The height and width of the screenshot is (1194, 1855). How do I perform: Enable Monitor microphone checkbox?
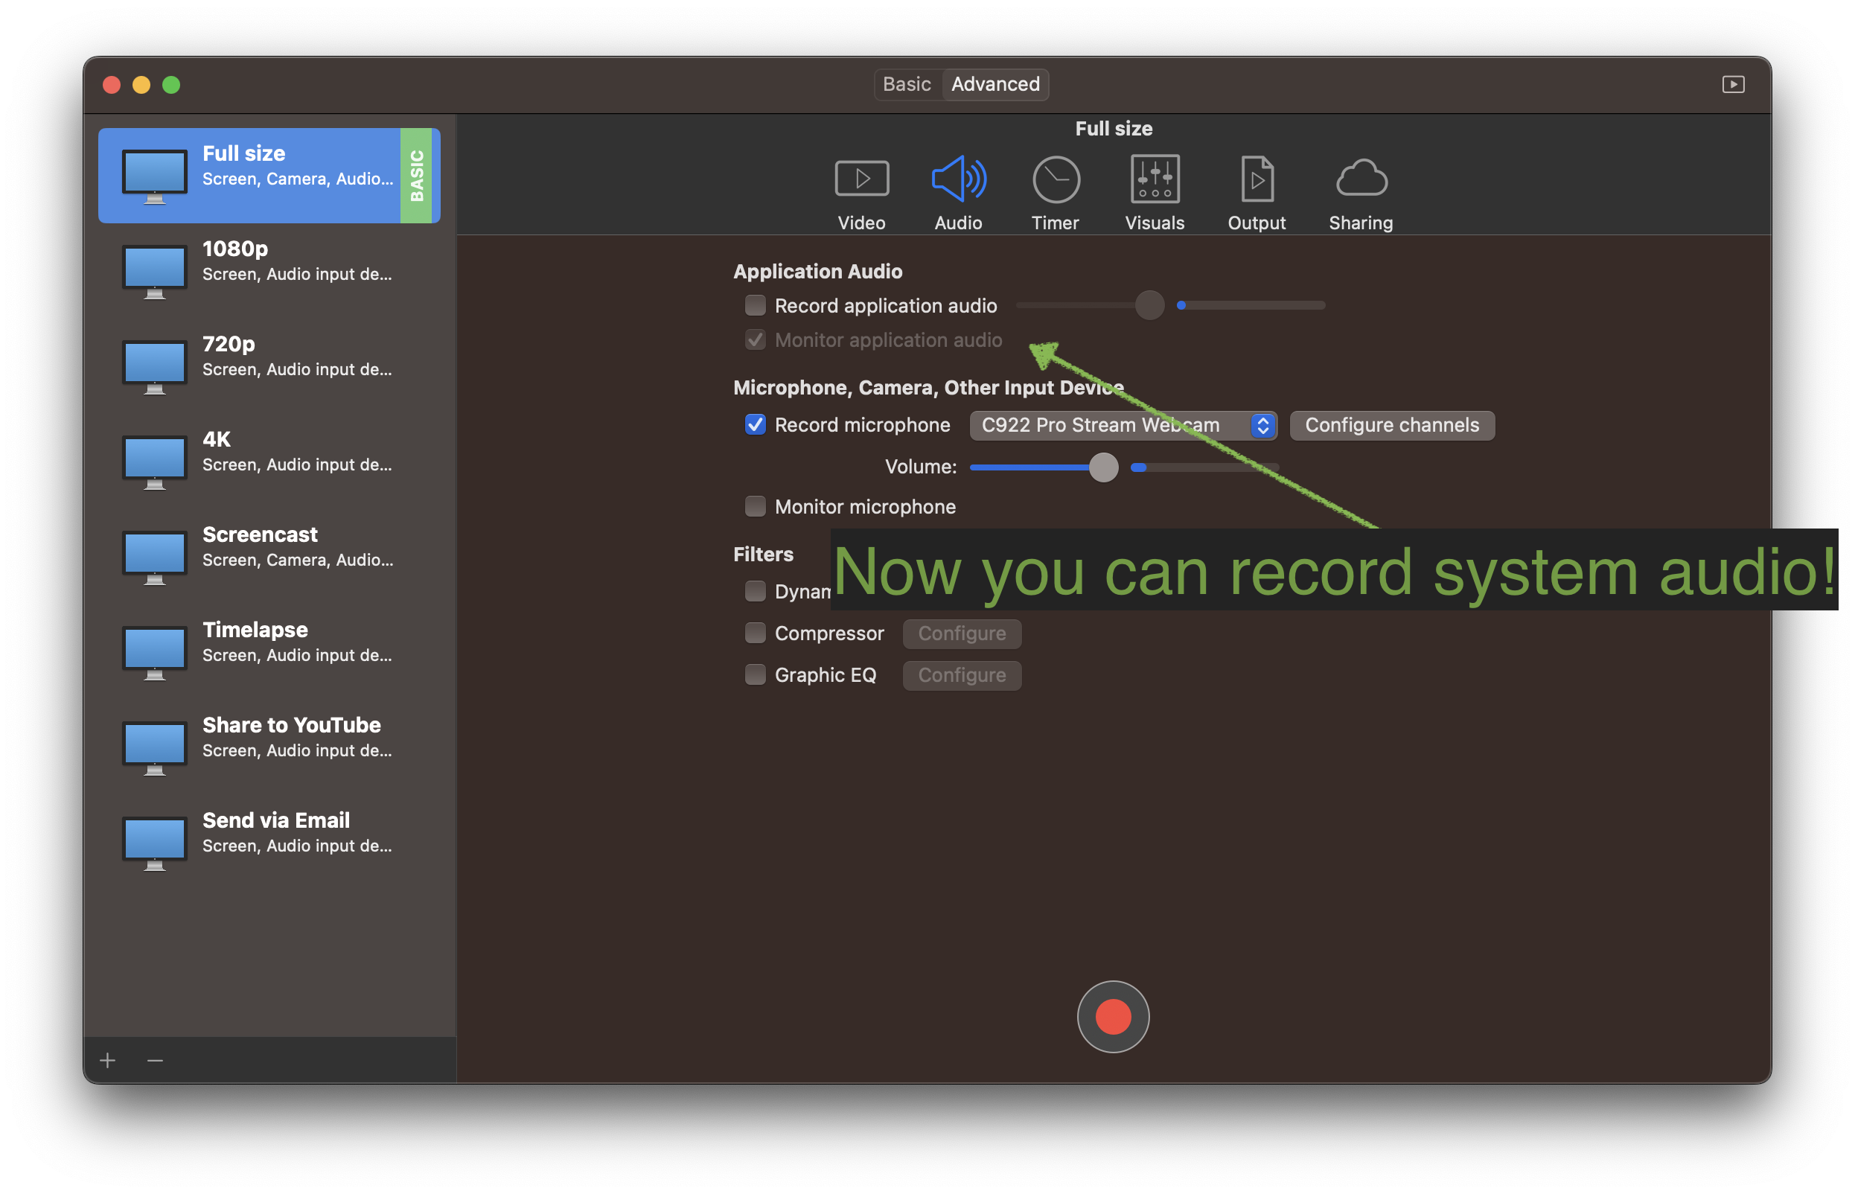click(755, 506)
